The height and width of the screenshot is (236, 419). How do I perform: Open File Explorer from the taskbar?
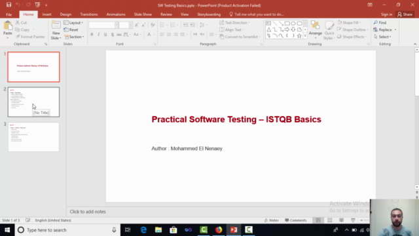click(x=158, y=230)
